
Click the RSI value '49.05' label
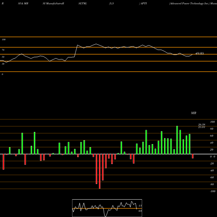200,53
